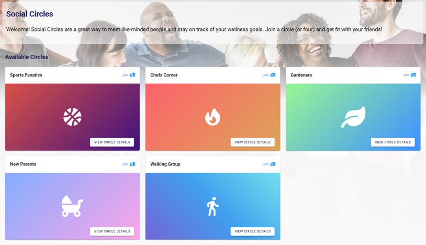Viewport: 426px width, 245px height.
Task: Click the Available Circles heading
Action: click(x=27, y=57)
